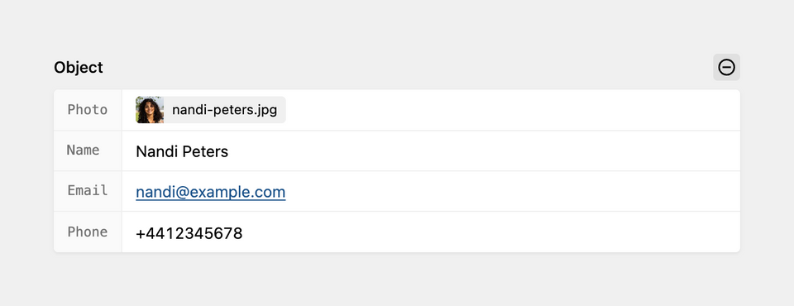Click the Object section heading
Viewport: 794px width, 306px height.
pos(79,67)
